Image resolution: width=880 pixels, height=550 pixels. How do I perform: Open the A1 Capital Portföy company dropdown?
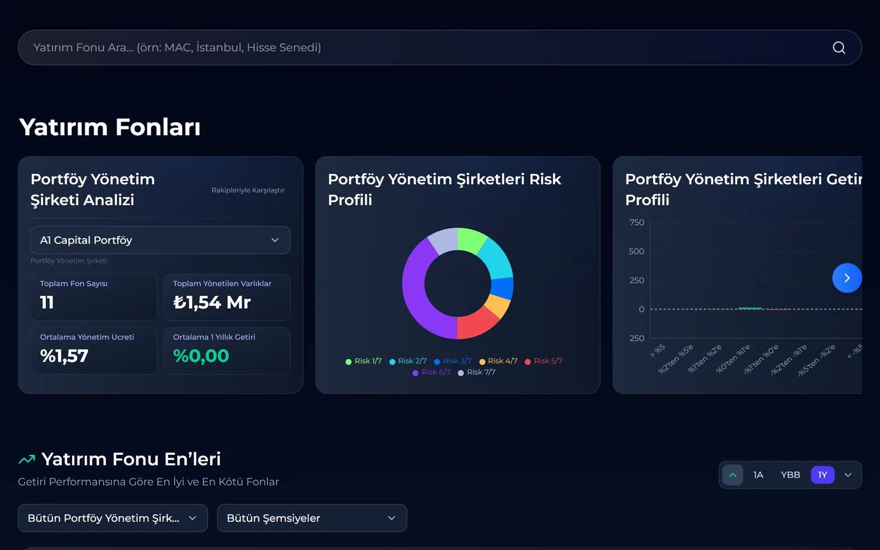(160, 240)
